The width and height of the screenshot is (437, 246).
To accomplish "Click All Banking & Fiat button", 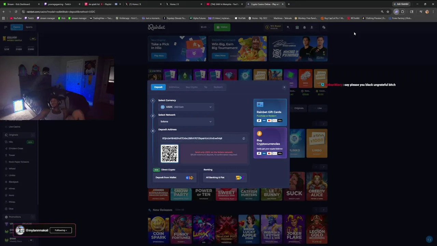I will pyautogui.click(x=224, y=178).
